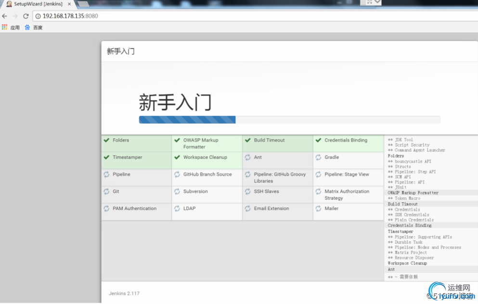The height and width of the screenshot is (304, 478).
Task: Click the '** Matrix Project' log line
Action: (x=407, y=252)
